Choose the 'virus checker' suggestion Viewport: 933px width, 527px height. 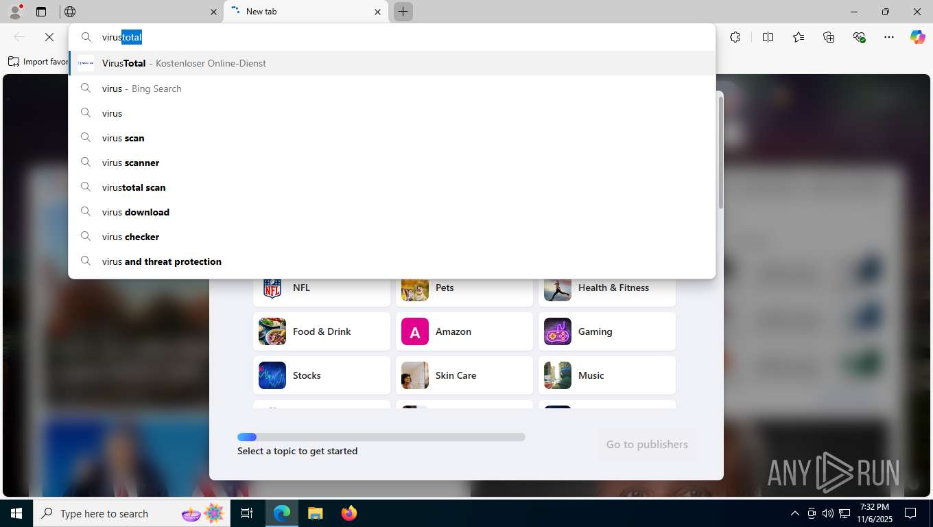point(392,237)
